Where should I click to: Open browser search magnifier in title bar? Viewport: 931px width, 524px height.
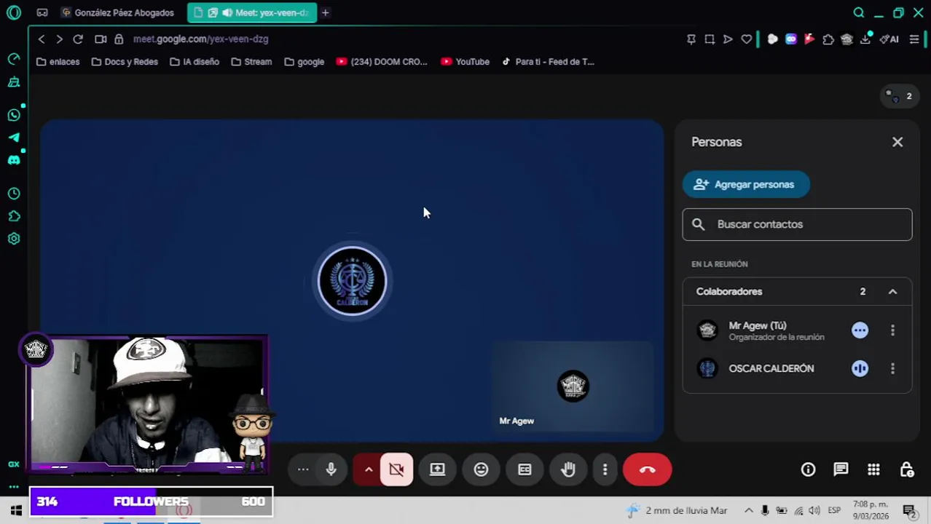[859, 12]
